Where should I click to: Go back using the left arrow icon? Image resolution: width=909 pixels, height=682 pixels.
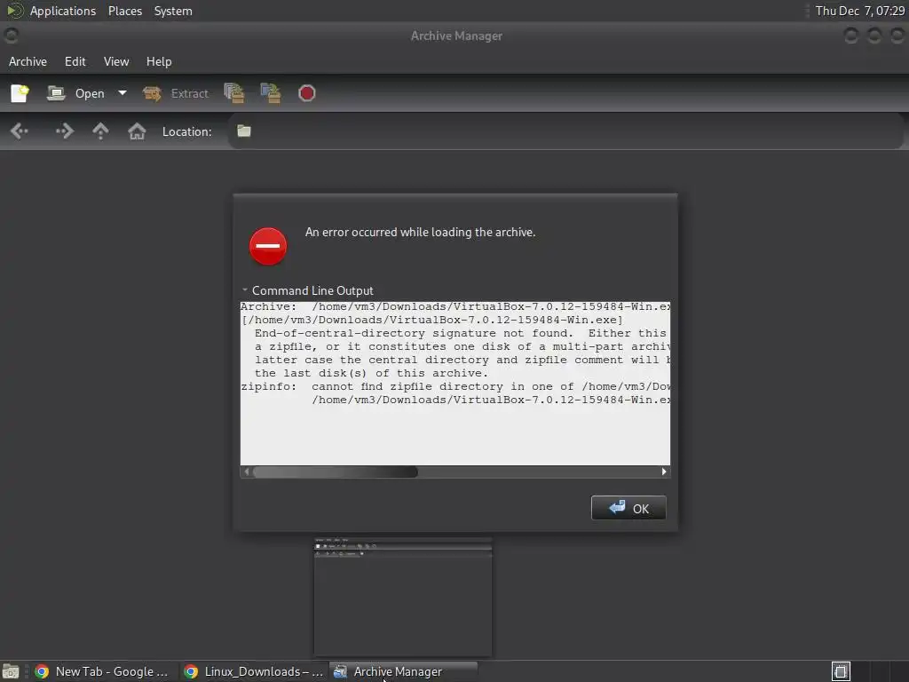pos(20,131)
